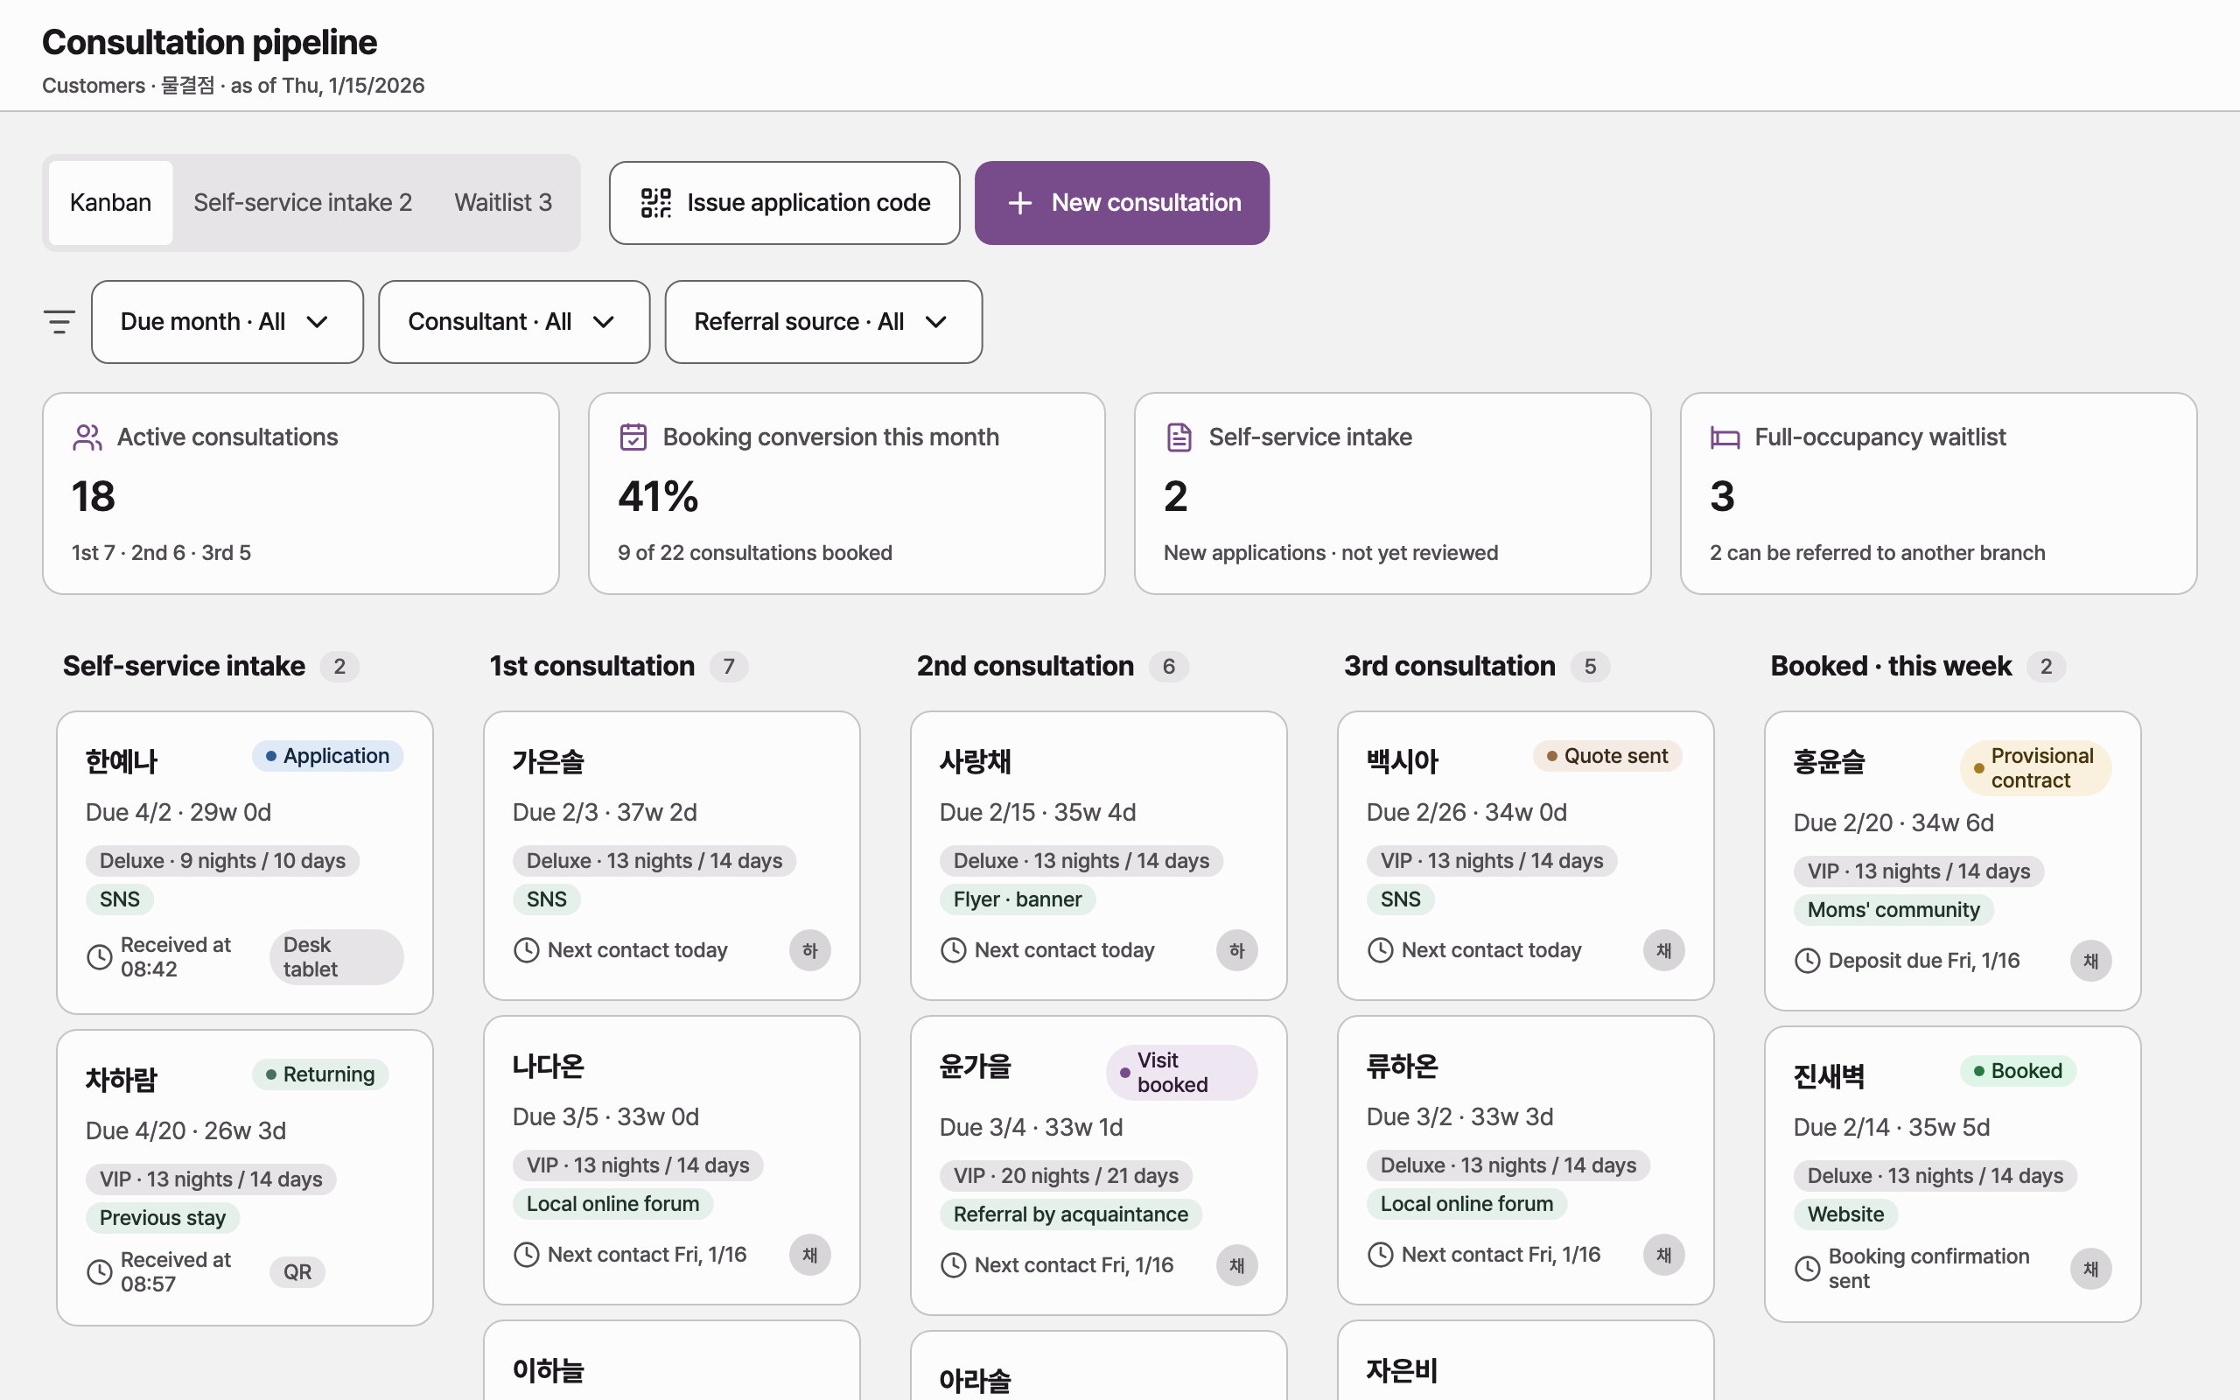
Task: Click the Flyer · banner tag on 사랑채
Action: coord(1018,899)
